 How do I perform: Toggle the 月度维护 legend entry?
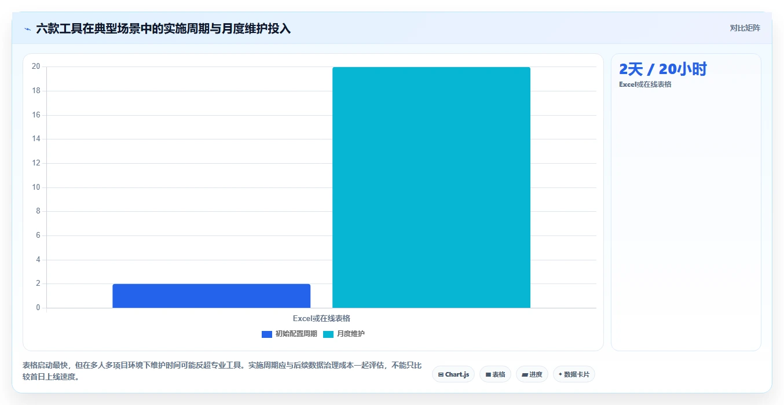click(x=344, y=334)
